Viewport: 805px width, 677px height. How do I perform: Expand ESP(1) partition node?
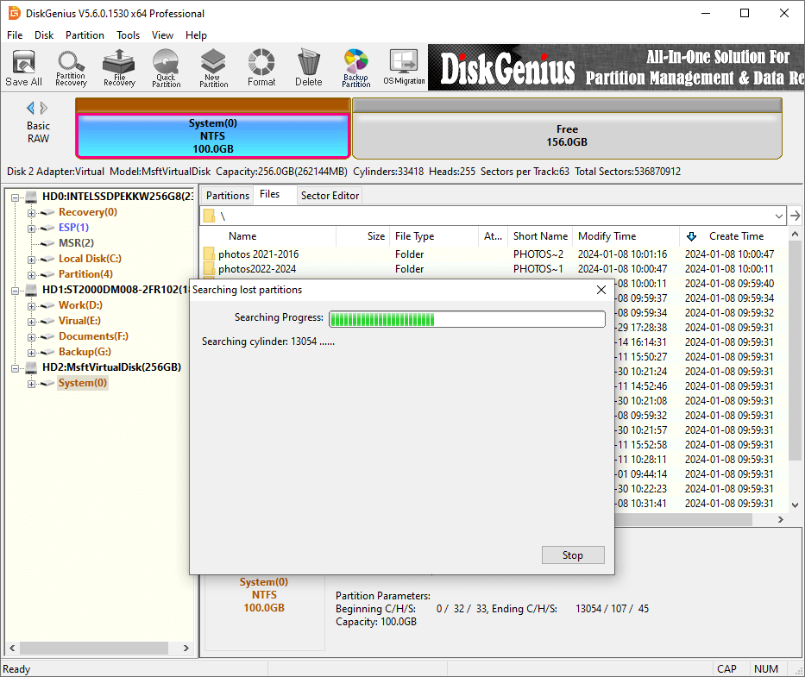(x=31, y=229)
